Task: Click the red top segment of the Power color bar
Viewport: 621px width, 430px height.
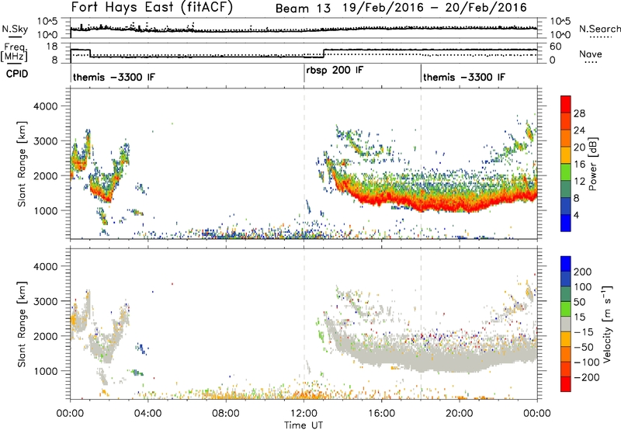Action: tap(566, 104)
